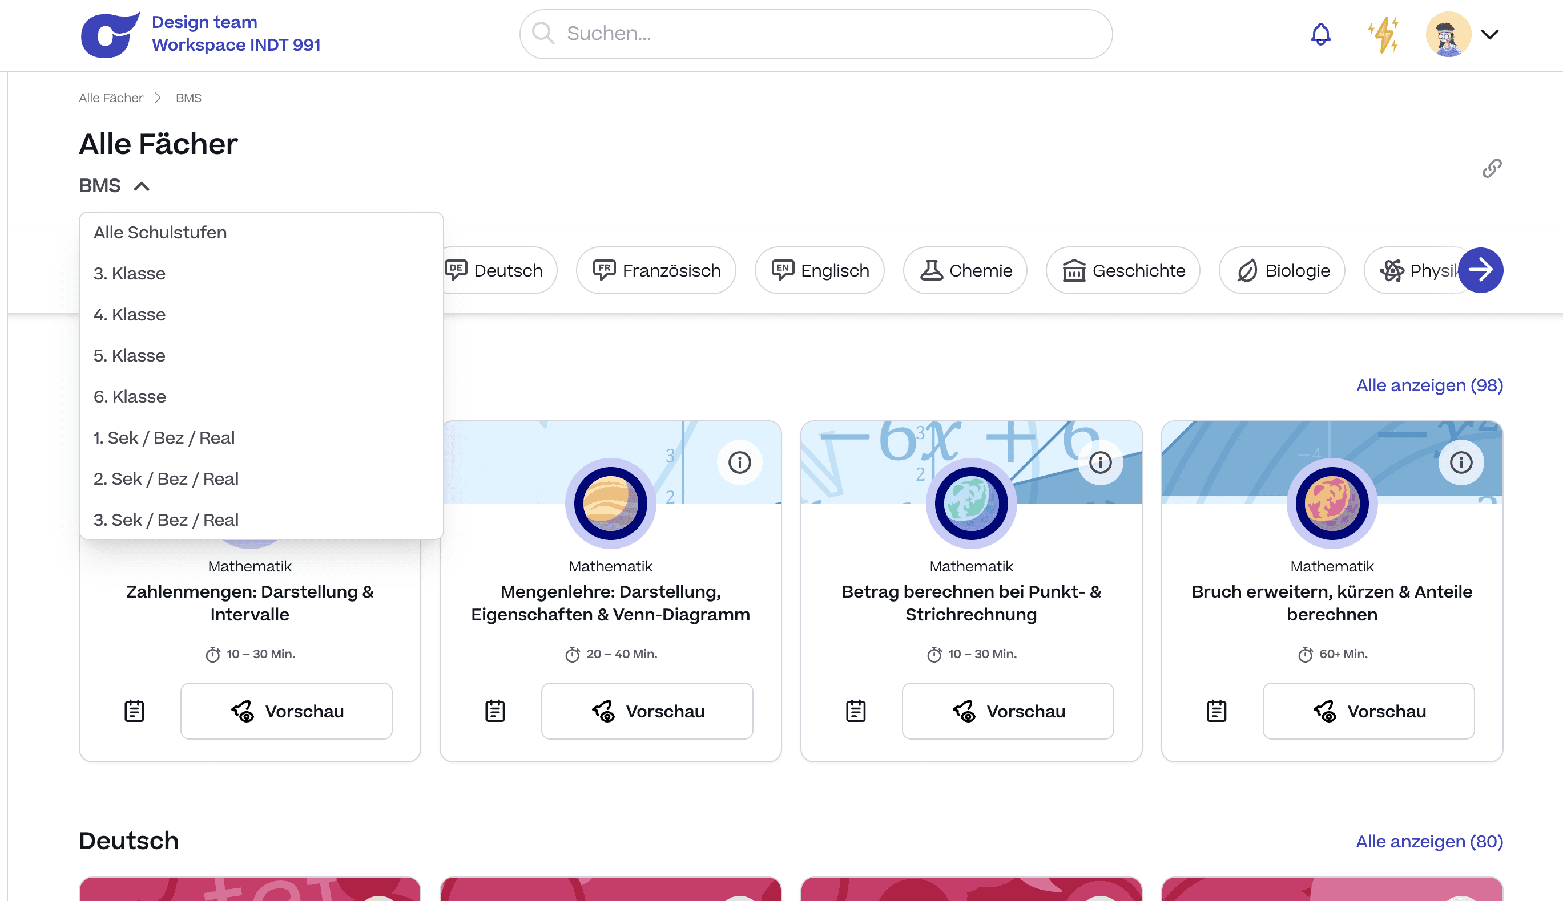This screenshot has height=901, width=1563.
Task: Select 2. Sek / Bez / Real
Action: pyautogui.click(x=166, y=478)
